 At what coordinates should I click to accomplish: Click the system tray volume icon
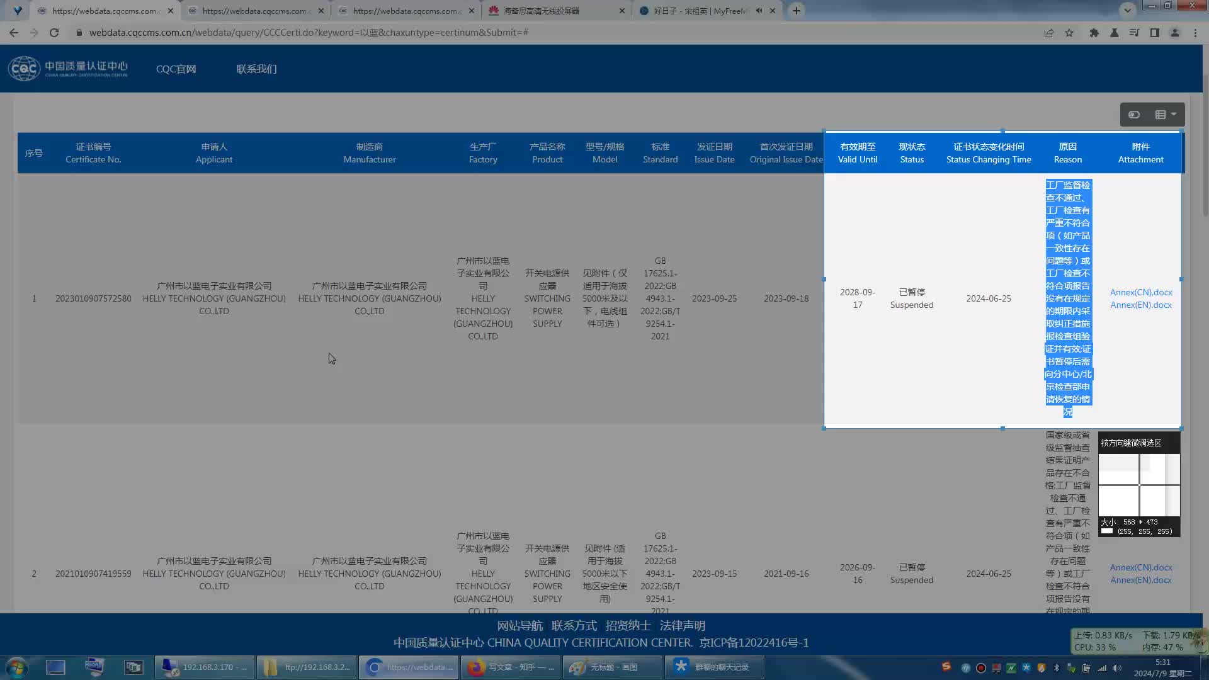(1116, 668)
